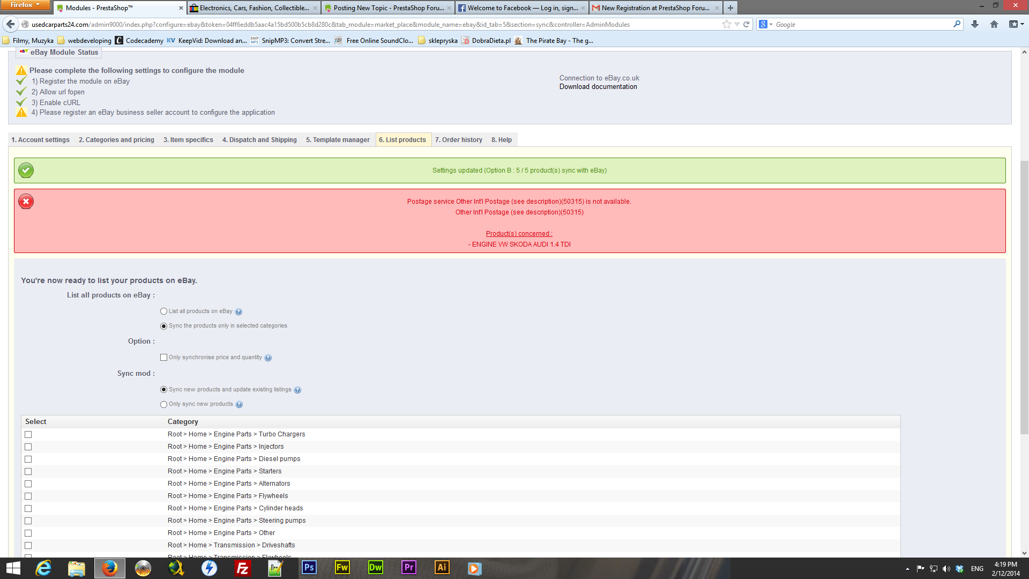This screenshot has height=579, width=1029.
Task: Click the bookmark star icon
Action: tap(726, 24)
